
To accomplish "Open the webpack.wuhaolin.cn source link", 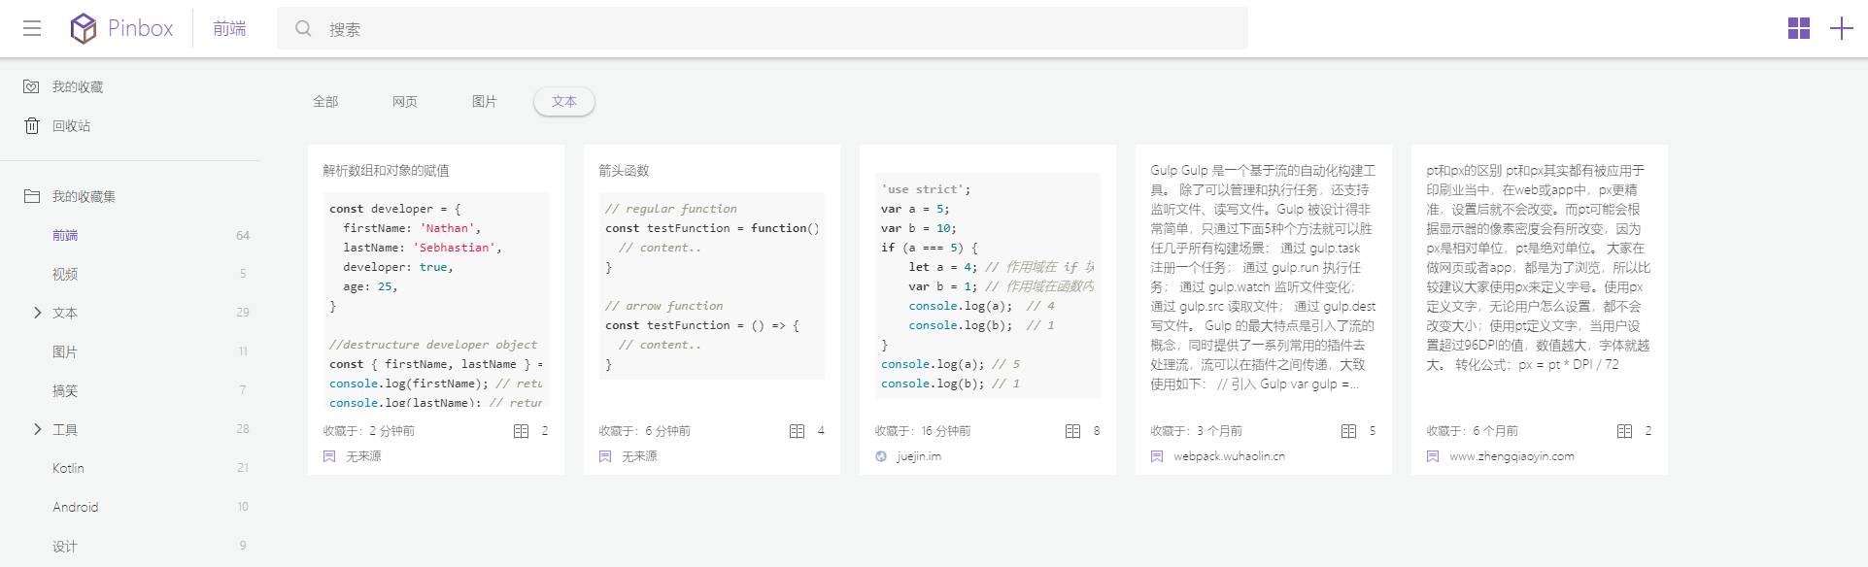I will [x=1228, y=456].
